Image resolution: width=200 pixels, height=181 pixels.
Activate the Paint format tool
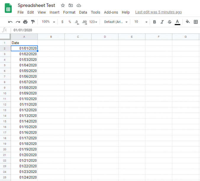(x=33, y=22)
